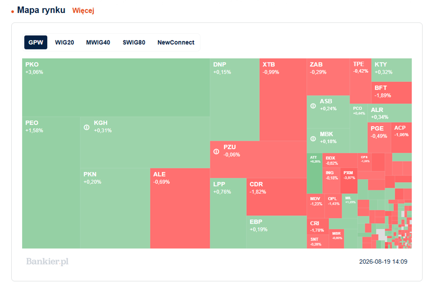Click the Bankier.pl logo
The height and width of the screenshot is (287, 427).
point(47,261)
